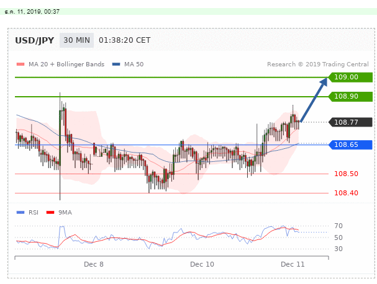Image resolution: width=377 pixels, height=284 pixels.
Task: Click the RSI 30 level label
Action: [338, 249]
